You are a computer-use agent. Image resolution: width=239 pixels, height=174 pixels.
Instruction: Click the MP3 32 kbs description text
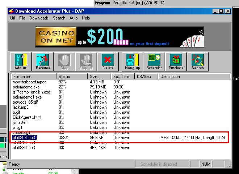pos(193,138)
